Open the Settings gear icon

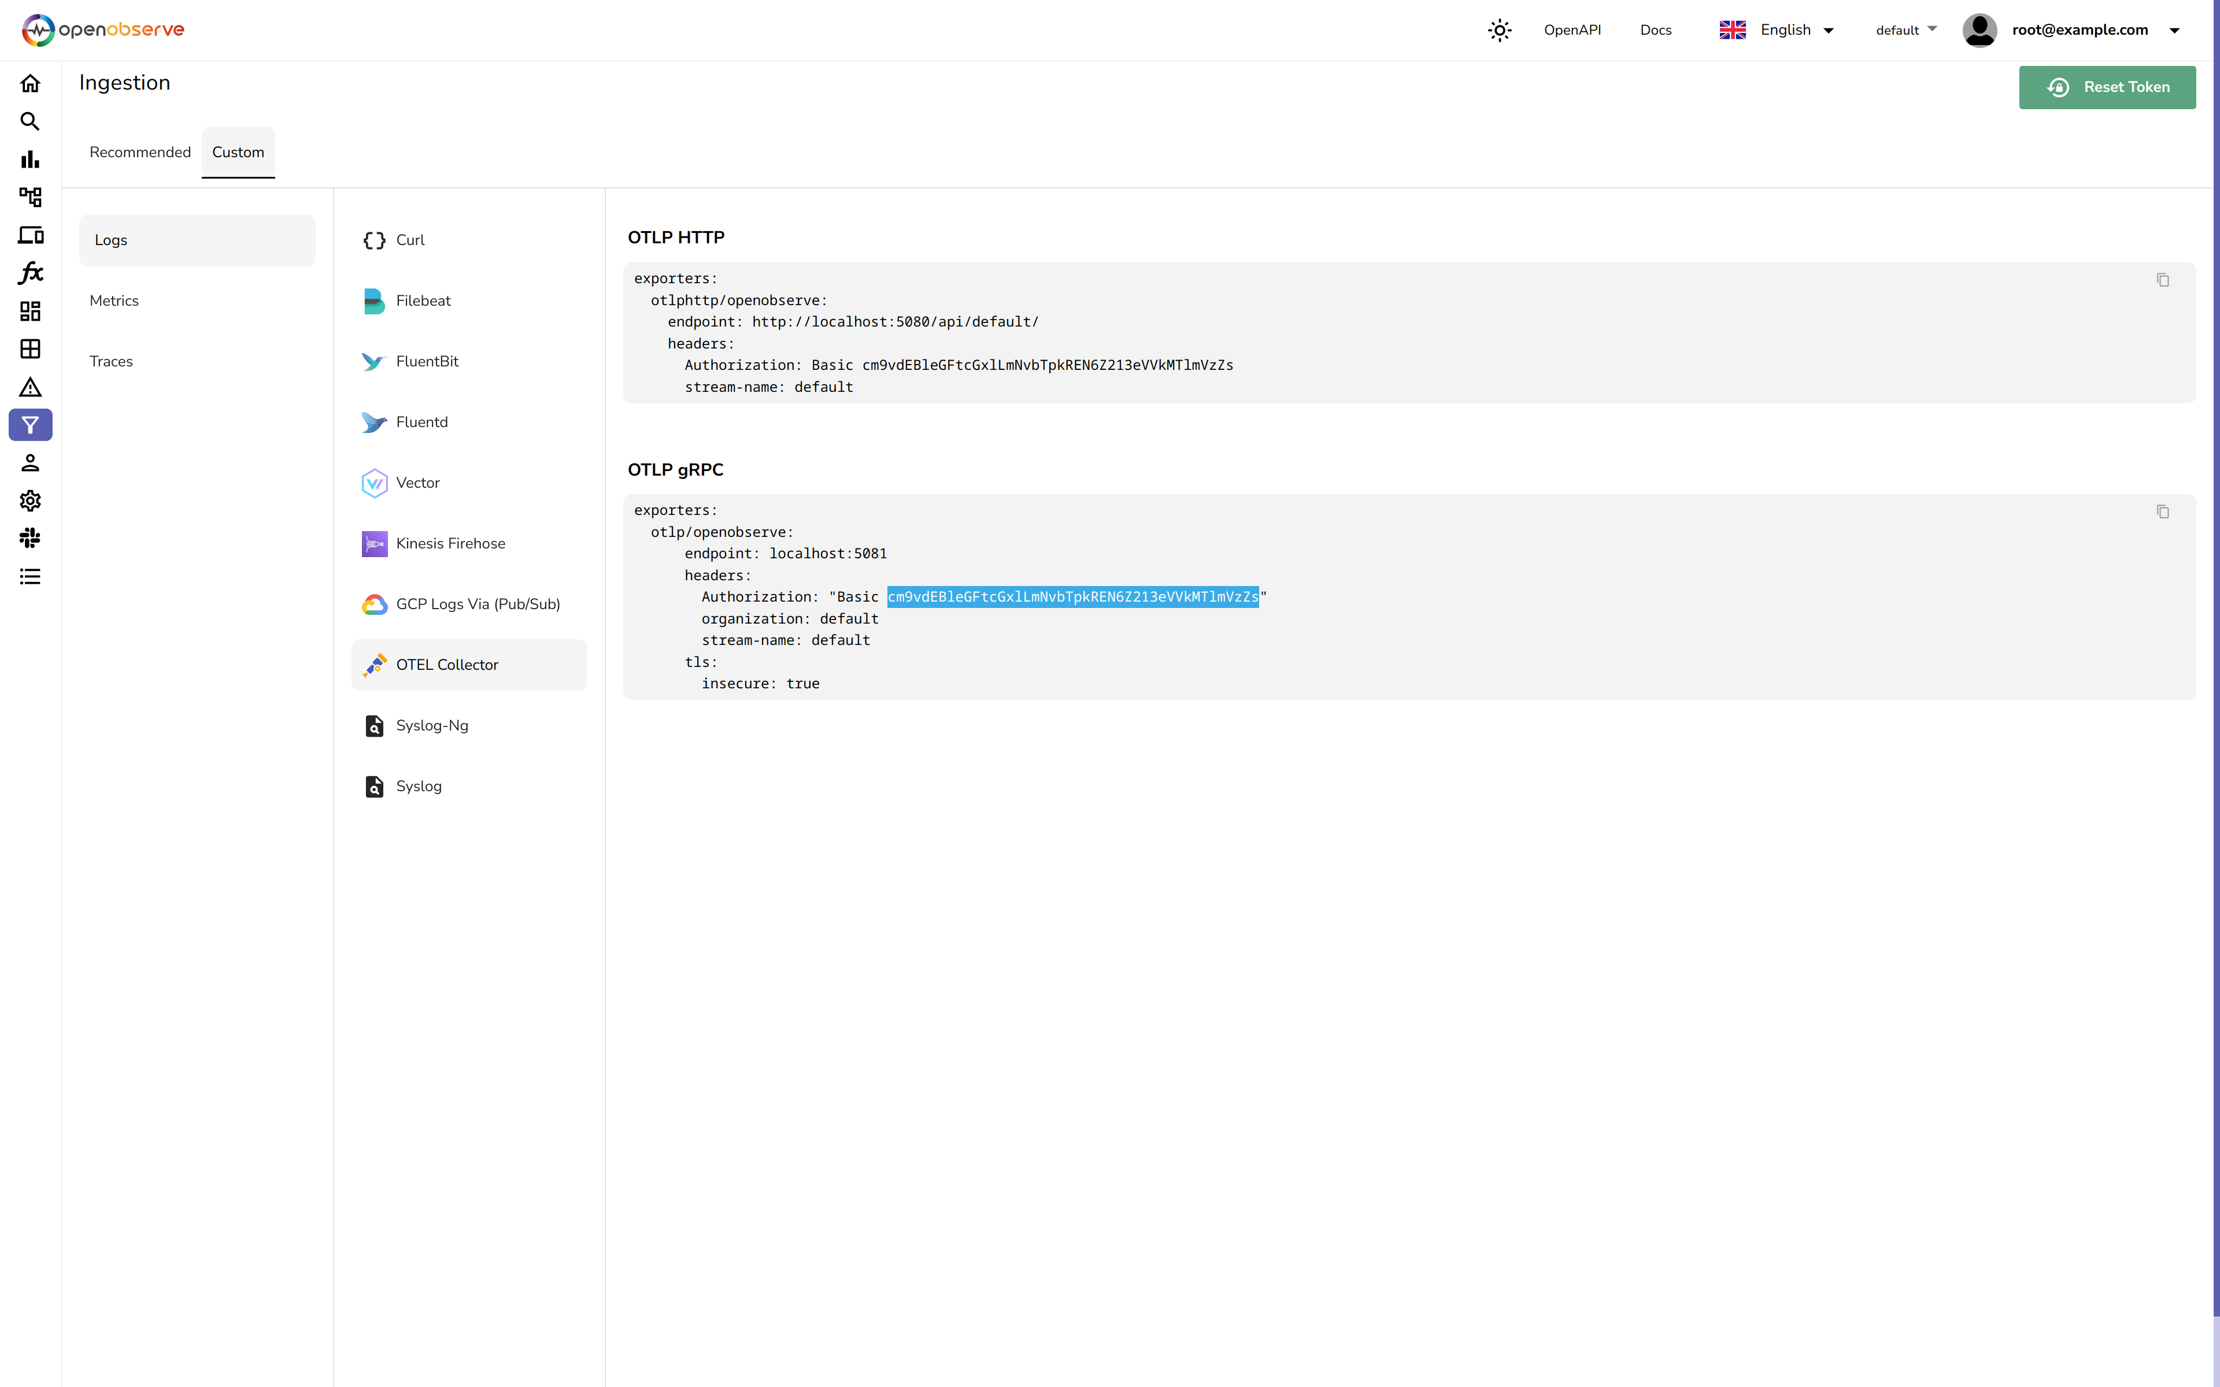[x=31, y=500]
